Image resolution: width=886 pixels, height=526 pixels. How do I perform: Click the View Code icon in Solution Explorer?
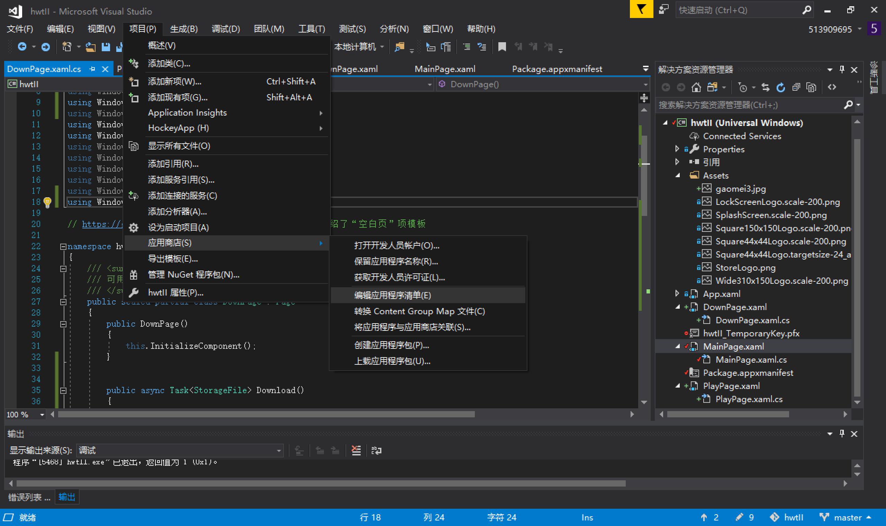click(832, 87)
